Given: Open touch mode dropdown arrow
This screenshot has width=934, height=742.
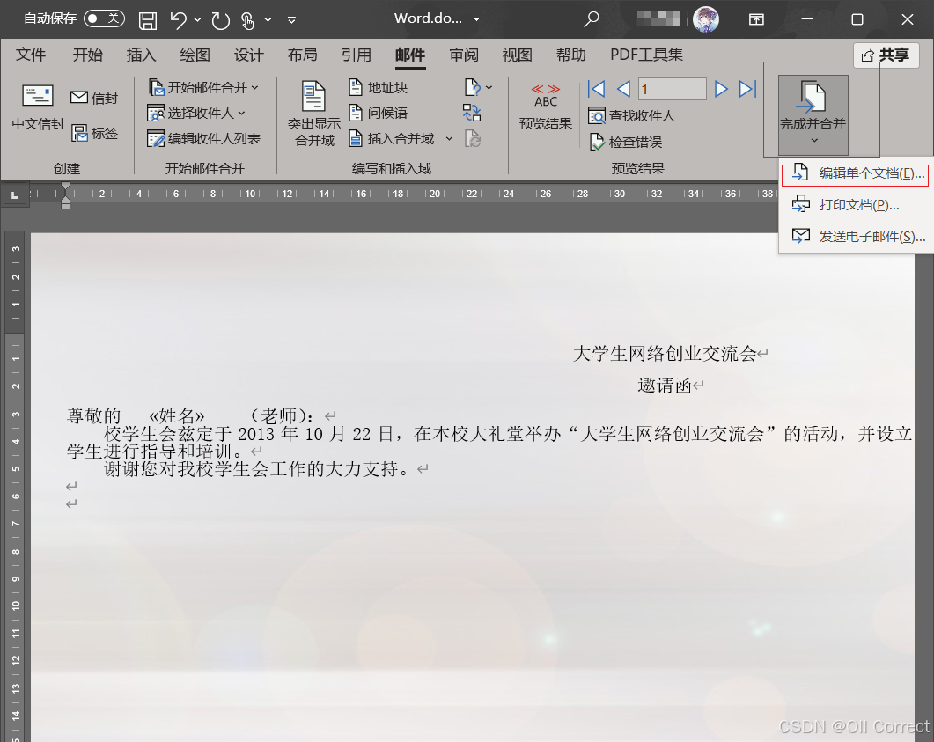Looking at the screenshot, I should pos(268,20).
